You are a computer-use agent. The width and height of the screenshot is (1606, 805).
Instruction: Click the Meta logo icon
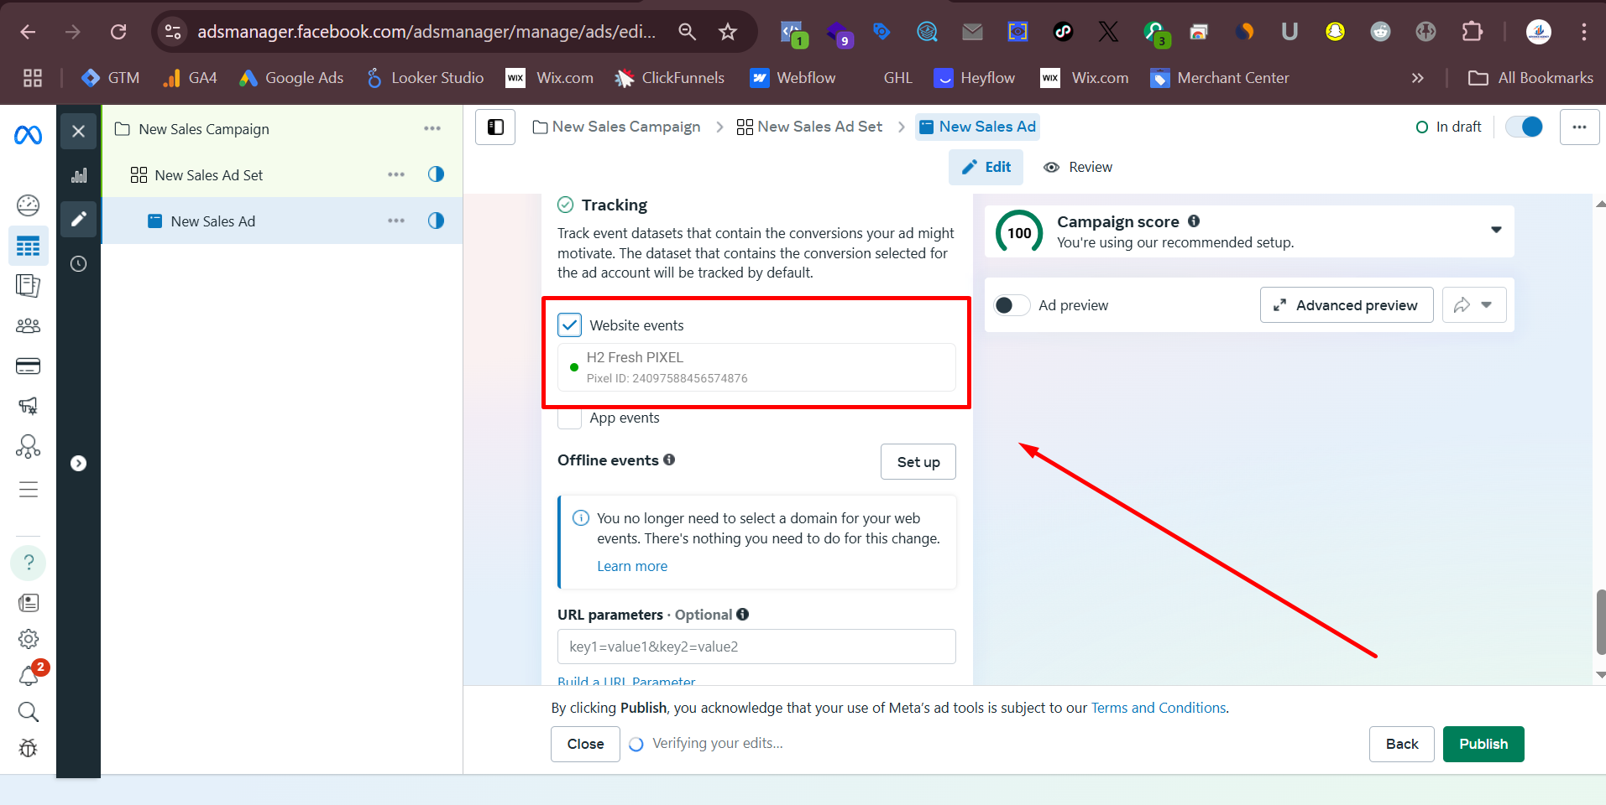click(x=28, y=134)
